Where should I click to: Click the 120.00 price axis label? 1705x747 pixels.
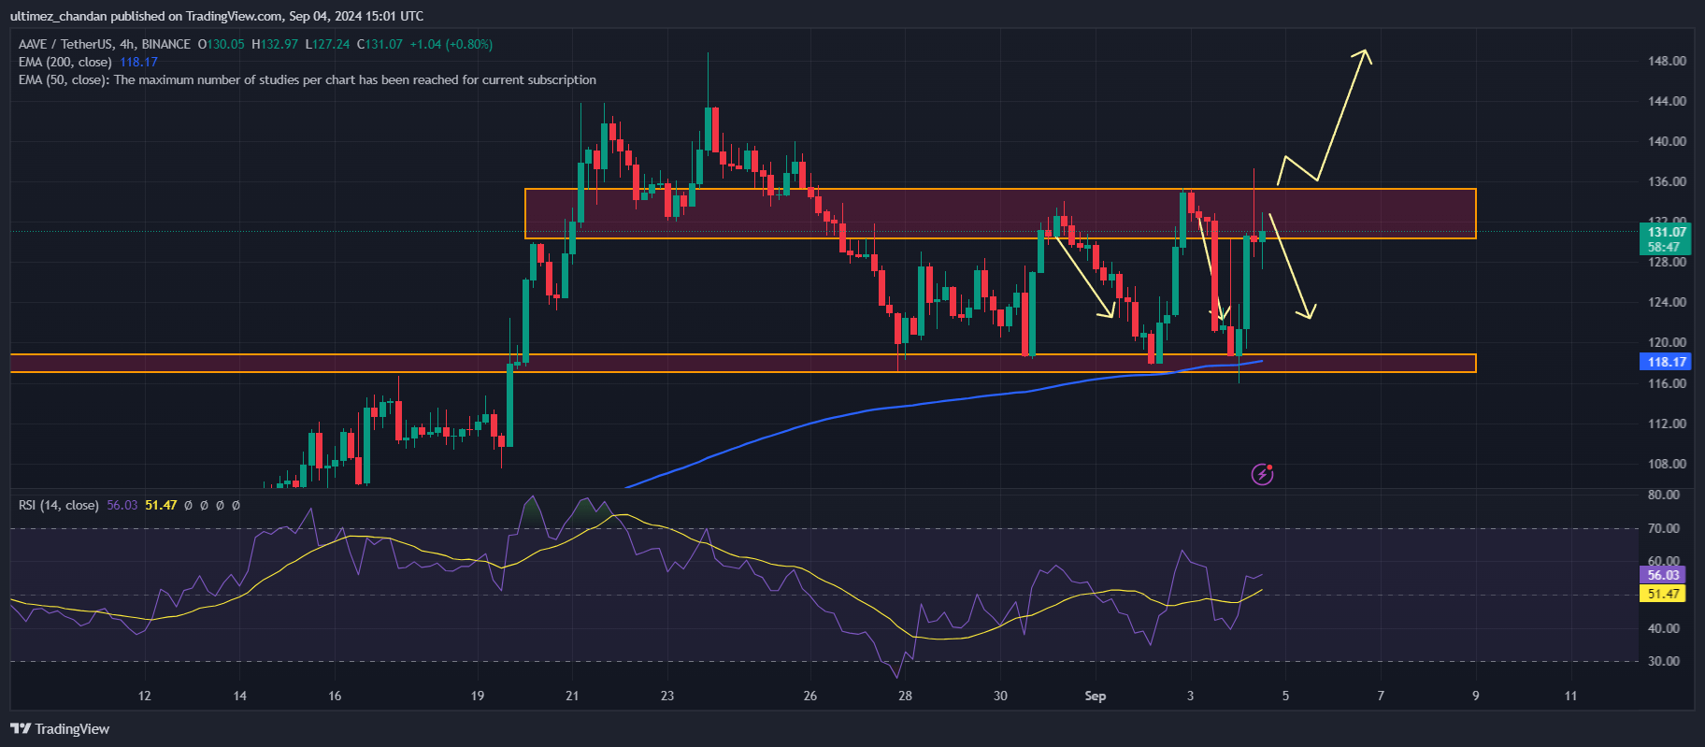point(1667,342)
